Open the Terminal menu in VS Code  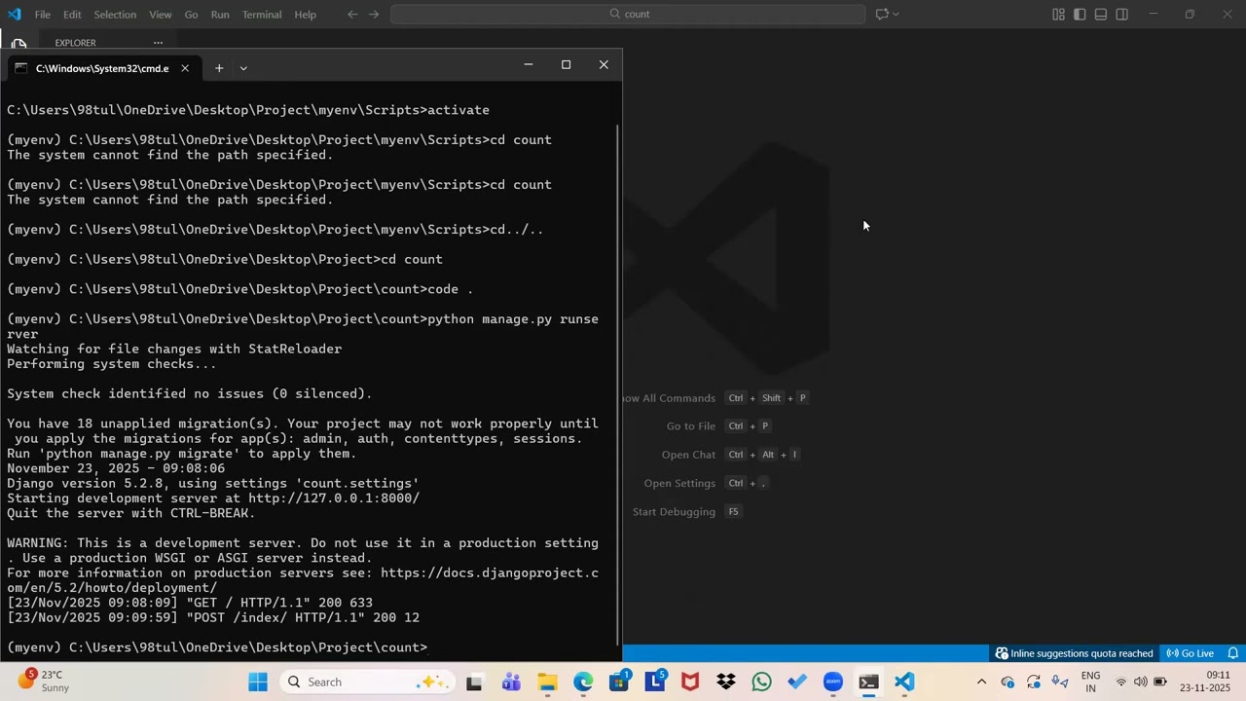click(x=262, y=15)
